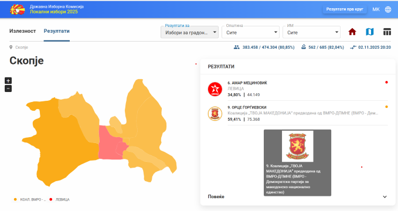Expand the Повеќе section chevron
Viewport: 398px width, 211px height.
click(385, 197)
